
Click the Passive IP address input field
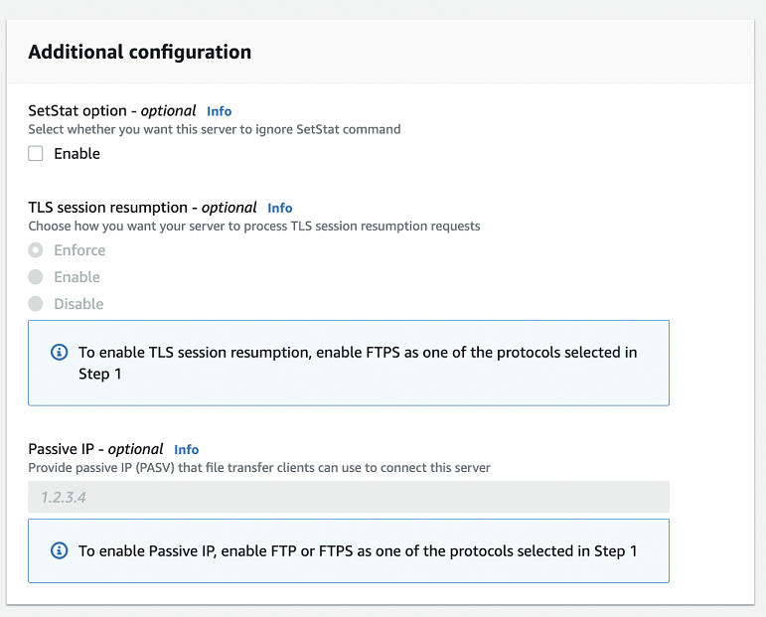click(x=348, y=497)
